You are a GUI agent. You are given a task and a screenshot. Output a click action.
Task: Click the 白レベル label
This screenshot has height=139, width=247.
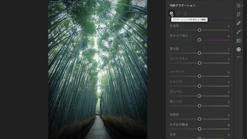pos(176,91)
